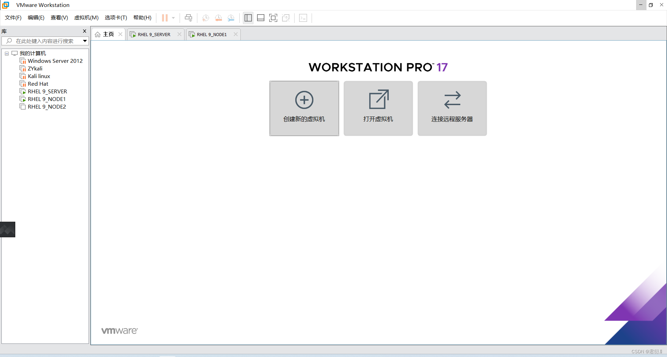This screenshot has height=357, width=667.
Task: Select the Kali linux virtual machine
Action: click(x=39, y=76)
